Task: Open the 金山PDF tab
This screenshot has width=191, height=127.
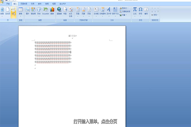Action: [63, 4]
